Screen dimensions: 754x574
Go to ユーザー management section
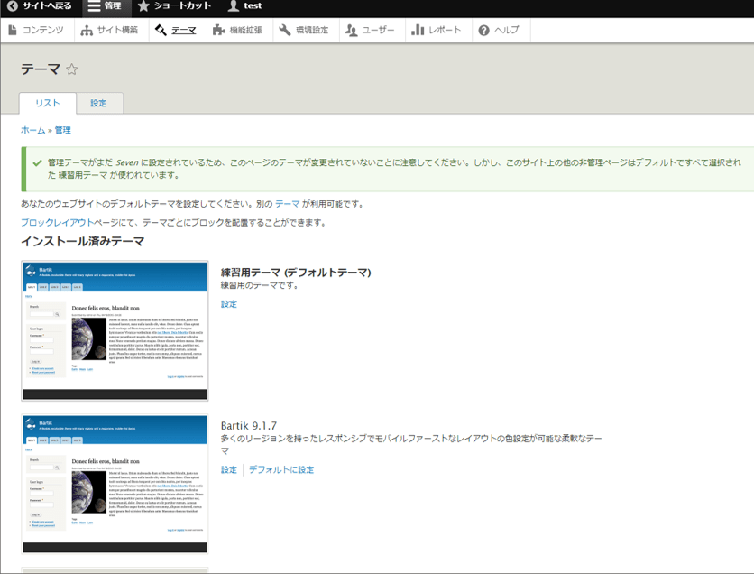click(370, 30)
